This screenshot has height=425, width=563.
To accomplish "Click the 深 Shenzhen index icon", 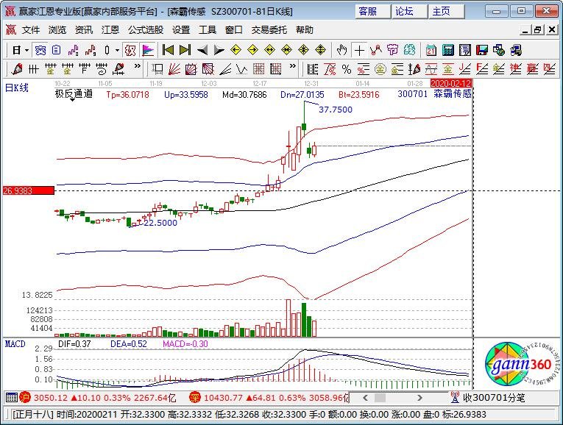I will (194, 397).
